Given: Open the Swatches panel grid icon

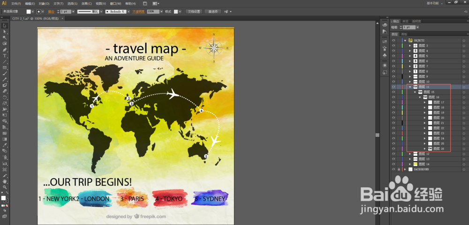Looking at the screenshot, I should (x=385, y=42).
